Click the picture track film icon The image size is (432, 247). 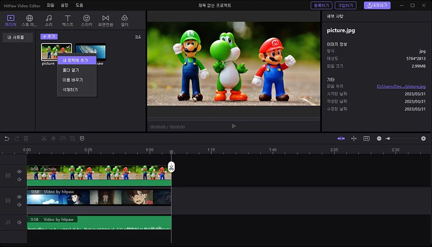pos(8,175)
